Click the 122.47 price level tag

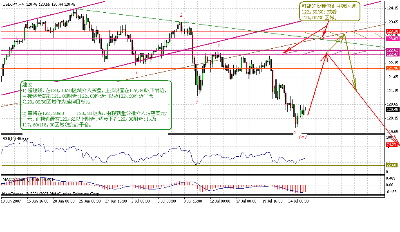click(x=392, y=54)
